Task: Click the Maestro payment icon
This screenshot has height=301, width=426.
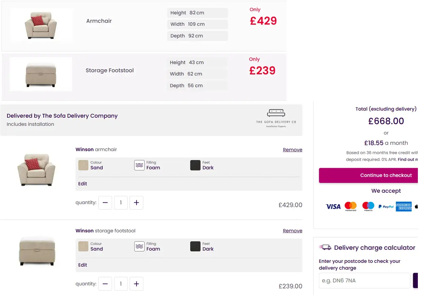Action: (368, 206)
